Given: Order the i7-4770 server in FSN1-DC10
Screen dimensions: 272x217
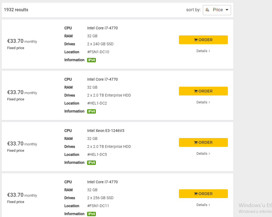Looking at the screenshot, I should pyautogui.click(x=203, y=40).
